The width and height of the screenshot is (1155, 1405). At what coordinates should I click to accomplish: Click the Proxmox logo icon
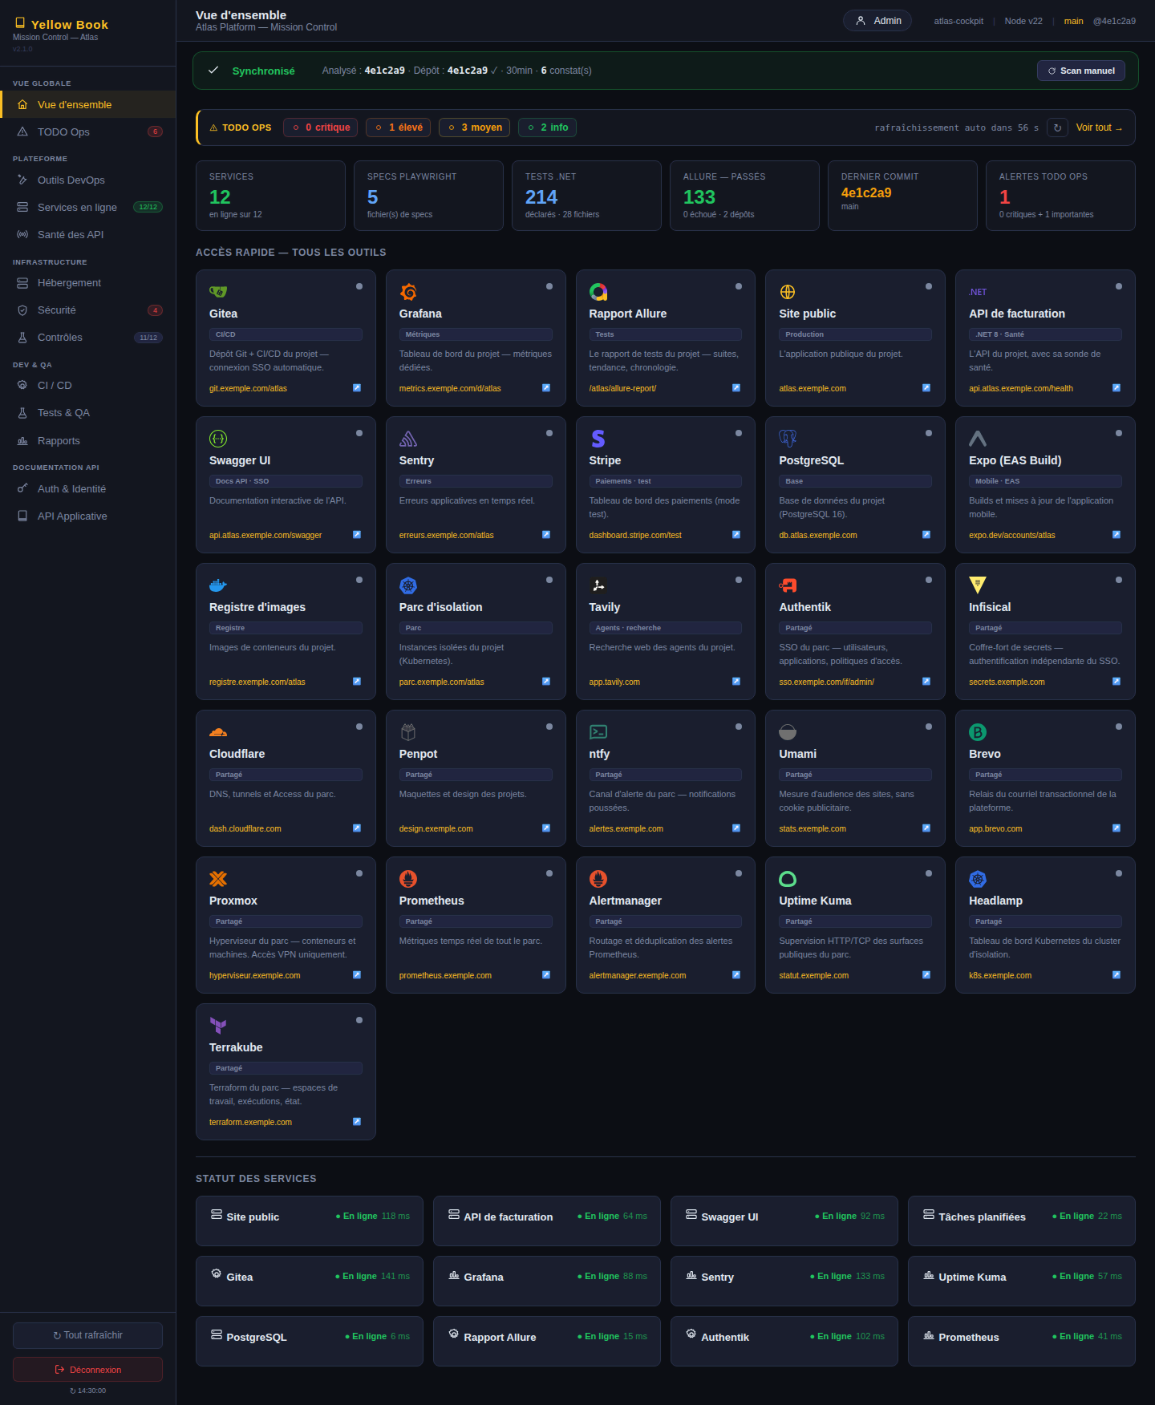[x=218, y=879]
